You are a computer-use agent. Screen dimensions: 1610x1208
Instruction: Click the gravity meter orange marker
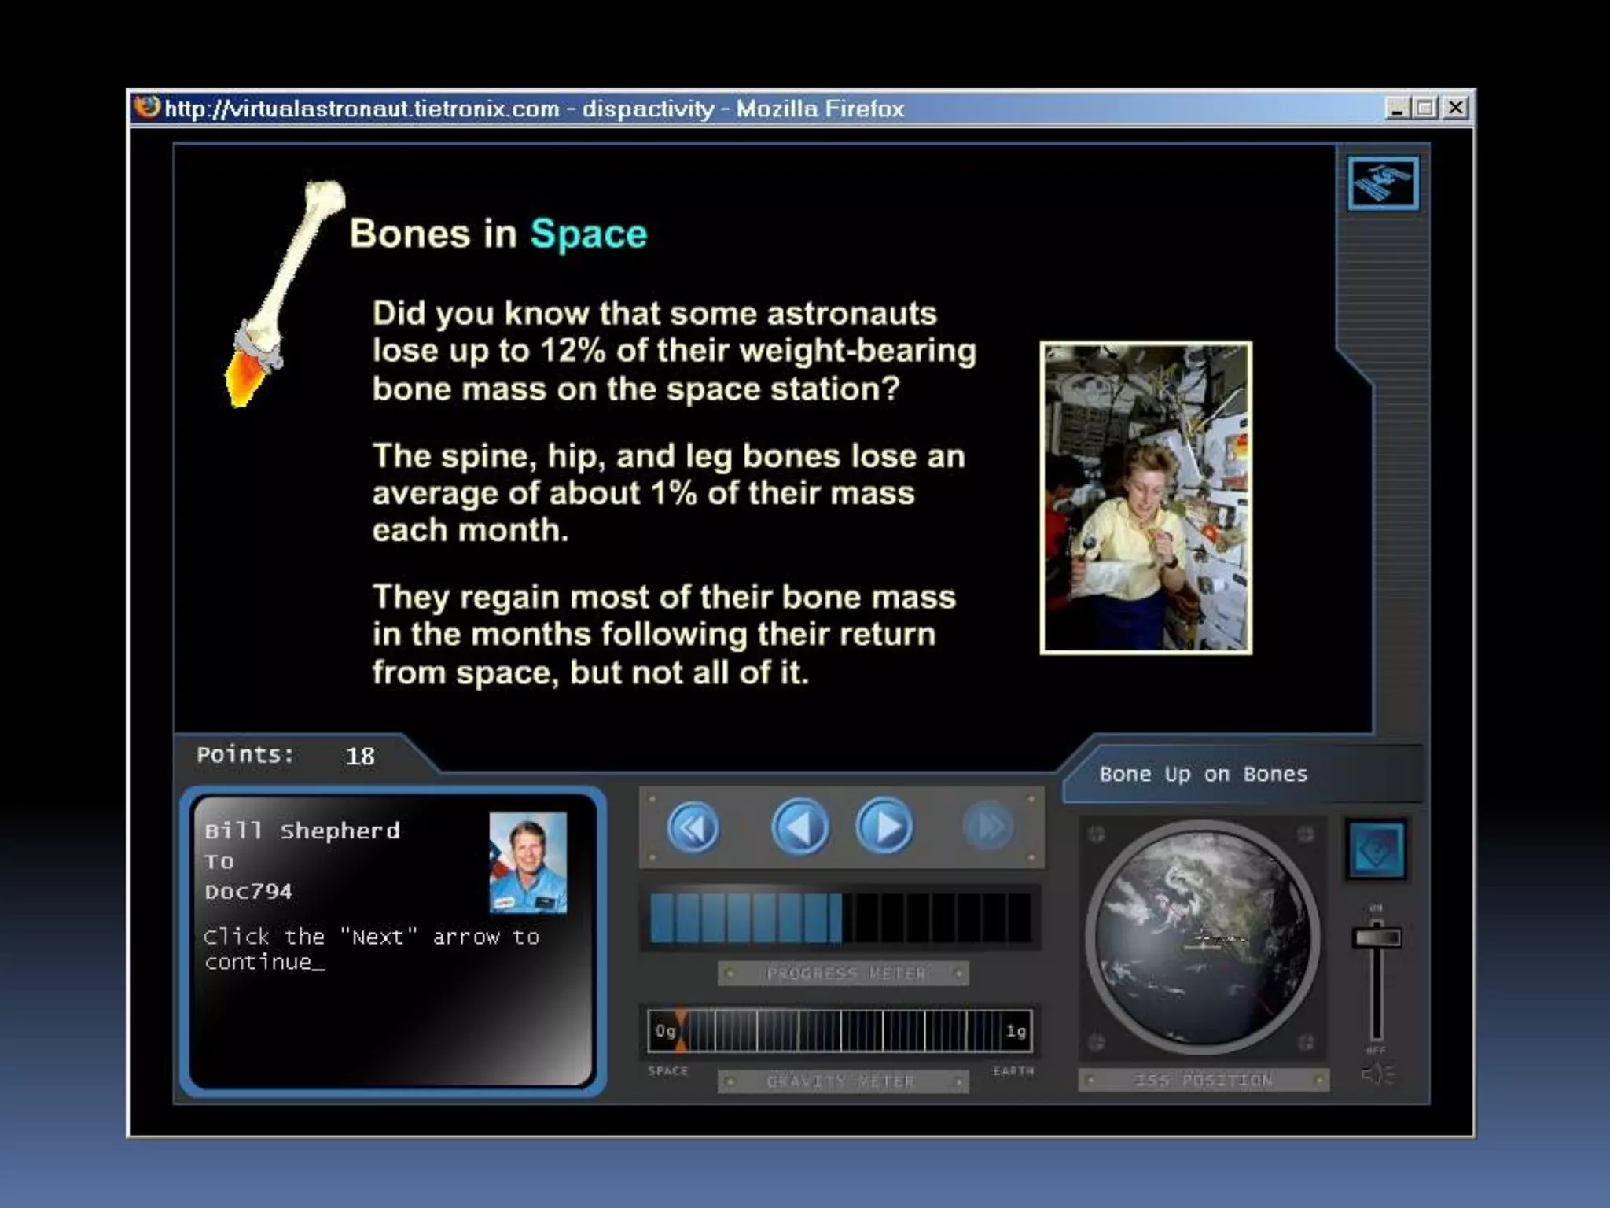(680, 1031)
